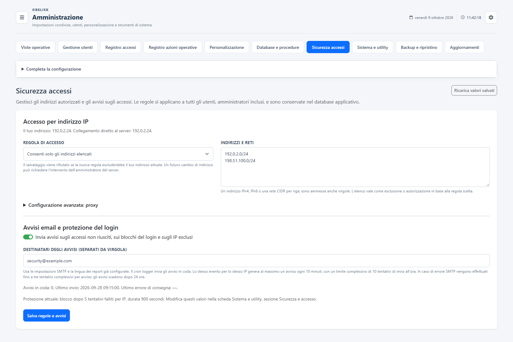Select the Sicurezza accessi tab

coord(328,47)
